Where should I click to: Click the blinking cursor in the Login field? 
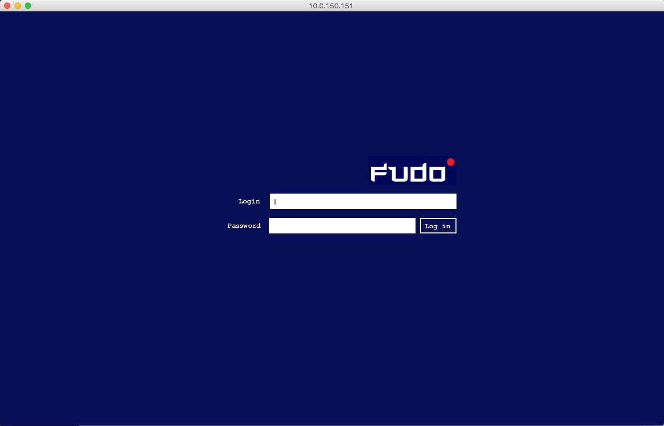tap(274, 201)
